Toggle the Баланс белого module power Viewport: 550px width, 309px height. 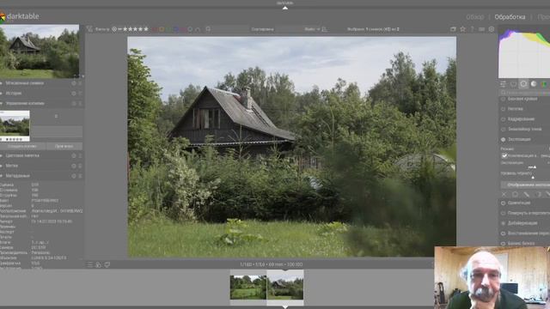503,243
